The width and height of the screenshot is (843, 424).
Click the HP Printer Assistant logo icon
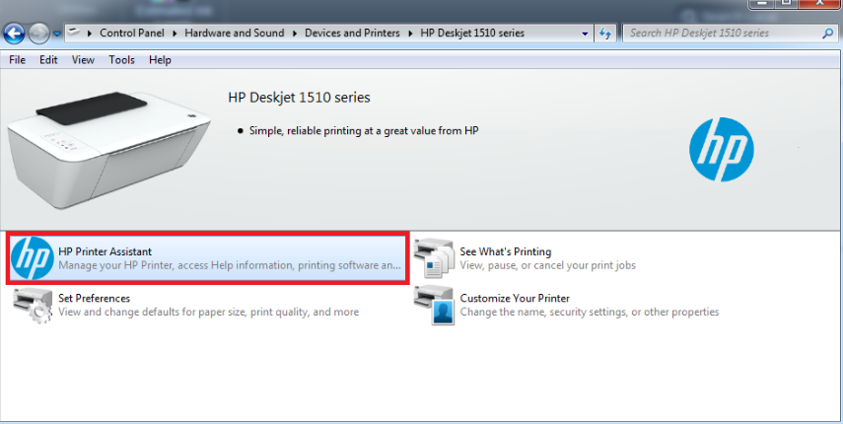pos(33,258)
